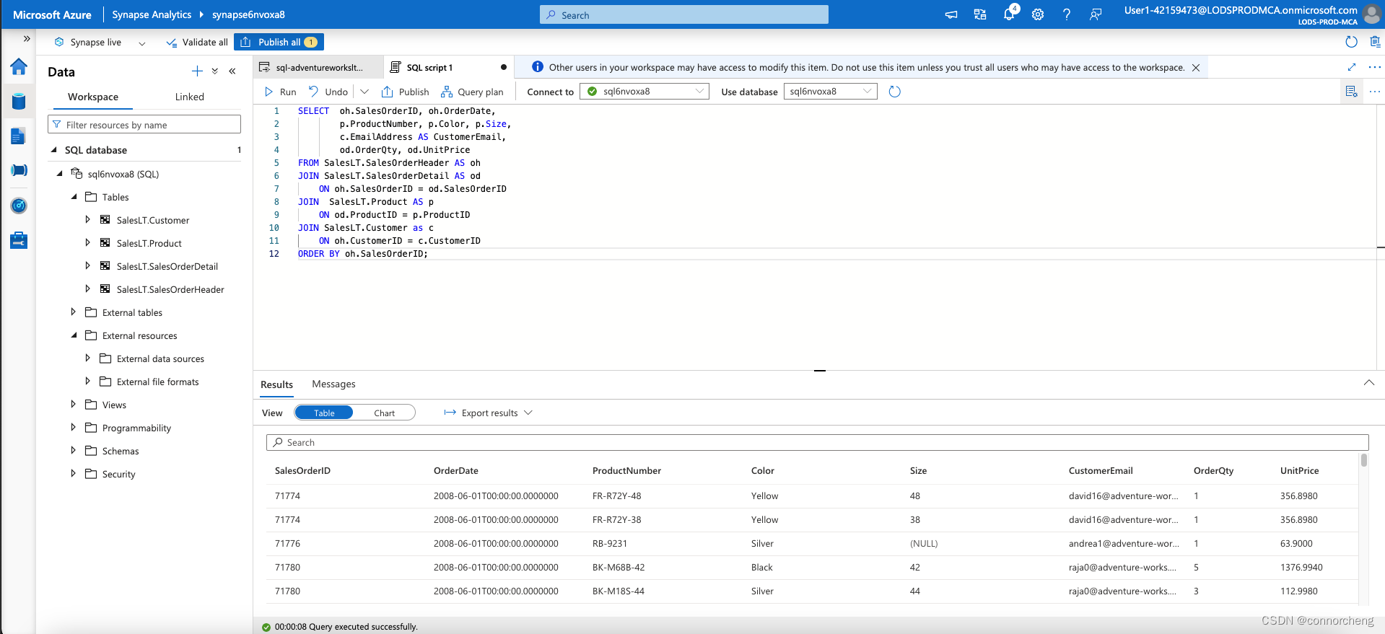Click the Azure top search box
The height and width of the screenshot is (634, 1385).
pos(684,14)
